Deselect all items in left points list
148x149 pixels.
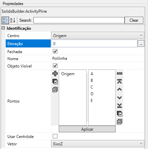[55, 90]
